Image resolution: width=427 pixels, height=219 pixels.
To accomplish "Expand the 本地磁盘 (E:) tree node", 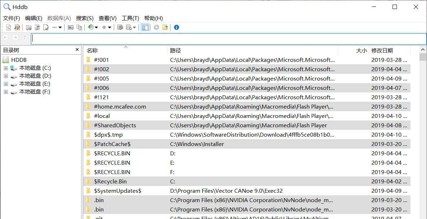I will [x=6, y=84].
